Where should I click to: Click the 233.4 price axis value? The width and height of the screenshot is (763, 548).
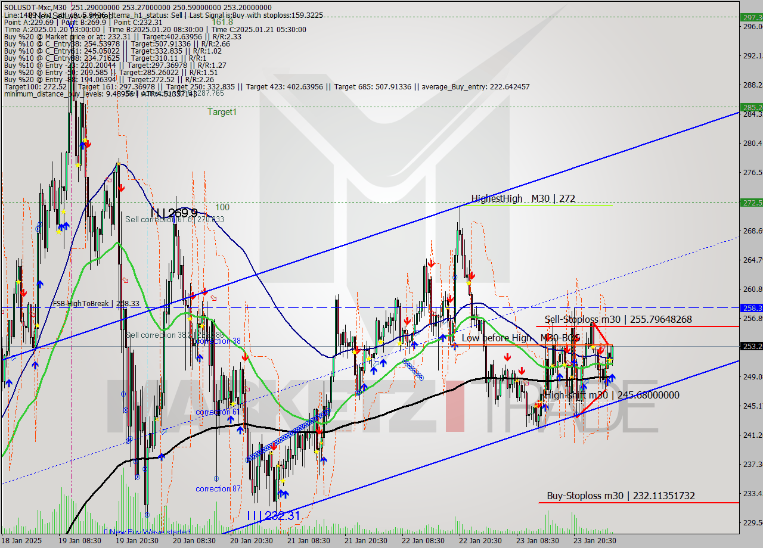click(x=752, y=493)
